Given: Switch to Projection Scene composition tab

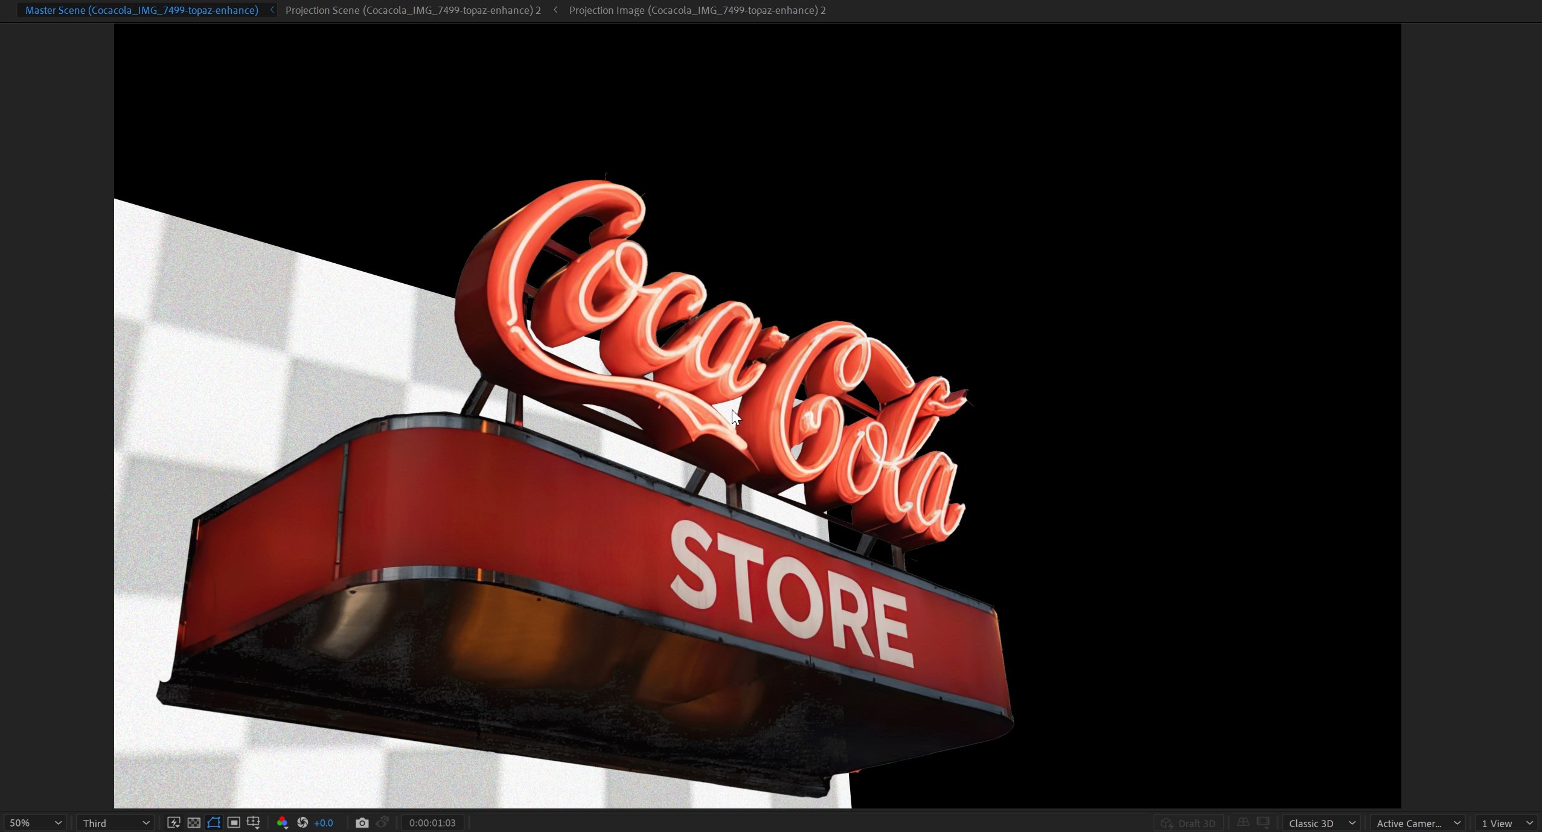Looking at the screenshot, I should point(413,10).
